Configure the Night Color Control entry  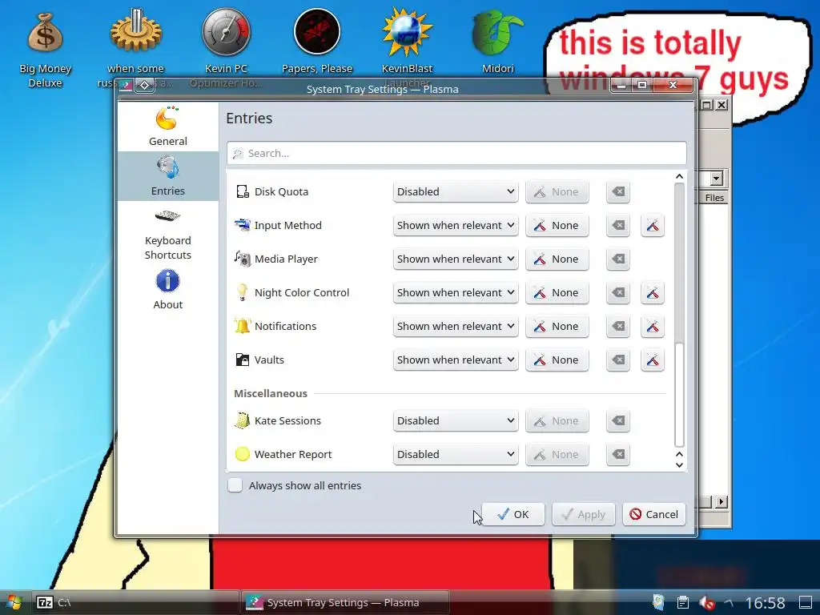(653, 293)
